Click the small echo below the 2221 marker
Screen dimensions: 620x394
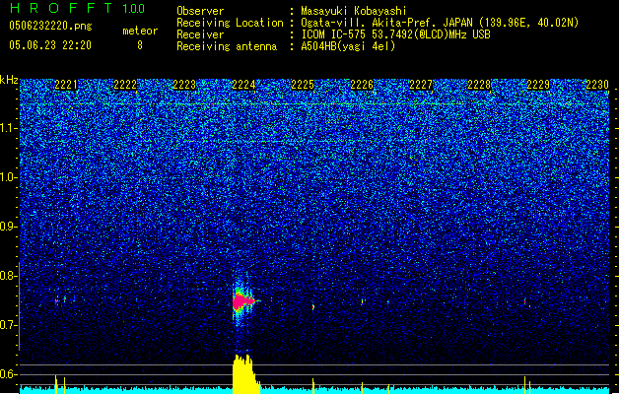56,301
